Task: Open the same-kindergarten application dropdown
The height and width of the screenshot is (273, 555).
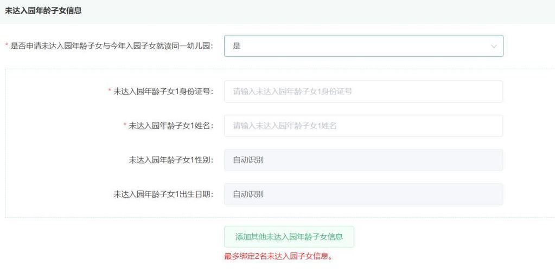Action: click(363, 46)
